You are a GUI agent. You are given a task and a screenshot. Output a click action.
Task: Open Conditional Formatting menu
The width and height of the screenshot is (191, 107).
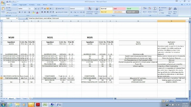(90, 11)
